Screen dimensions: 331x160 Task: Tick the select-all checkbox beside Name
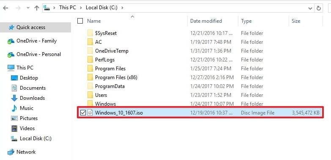point(80,21)
